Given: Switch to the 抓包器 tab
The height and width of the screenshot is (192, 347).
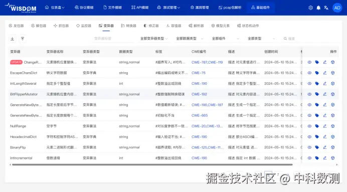Looking at the screenshot, I should point(61,26).
